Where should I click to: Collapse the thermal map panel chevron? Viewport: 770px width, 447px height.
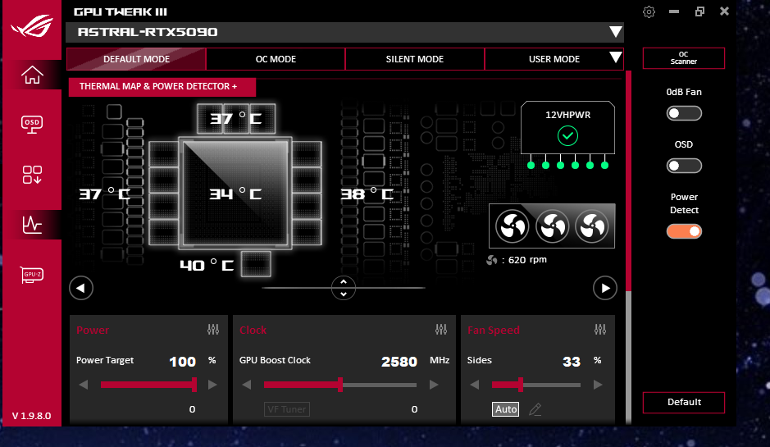pyautogui.click(x=344, y=288)
